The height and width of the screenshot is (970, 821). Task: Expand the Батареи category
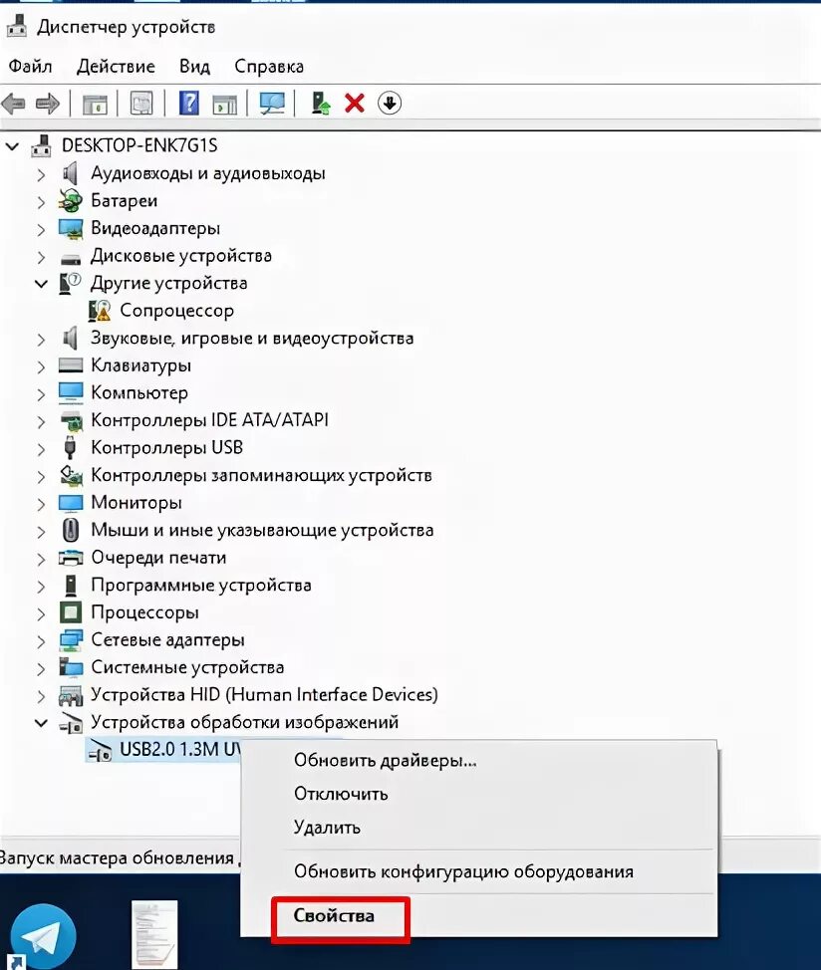[x=41, y=202]
